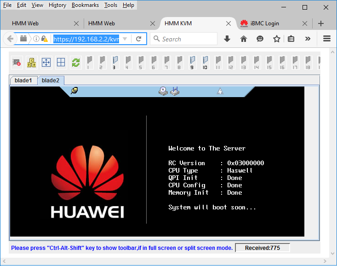
Task: Go to the browser home page
Action: [244, 39]
